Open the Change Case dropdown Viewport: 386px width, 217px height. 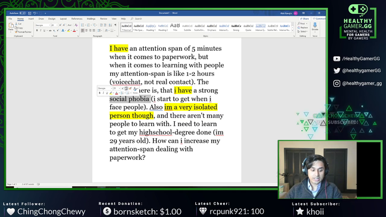pyautogui.click(x=70, y=25)
